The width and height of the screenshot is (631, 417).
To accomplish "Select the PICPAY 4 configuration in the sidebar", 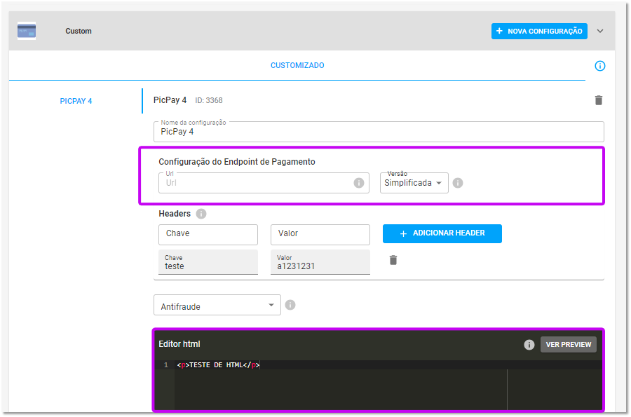I will click(x=76, y=101).
